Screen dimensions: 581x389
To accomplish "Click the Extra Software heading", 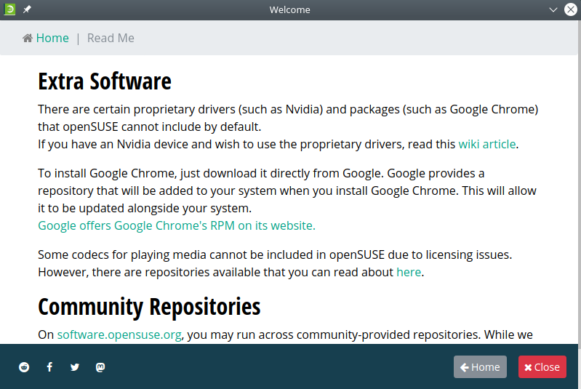I will (105, 81).
